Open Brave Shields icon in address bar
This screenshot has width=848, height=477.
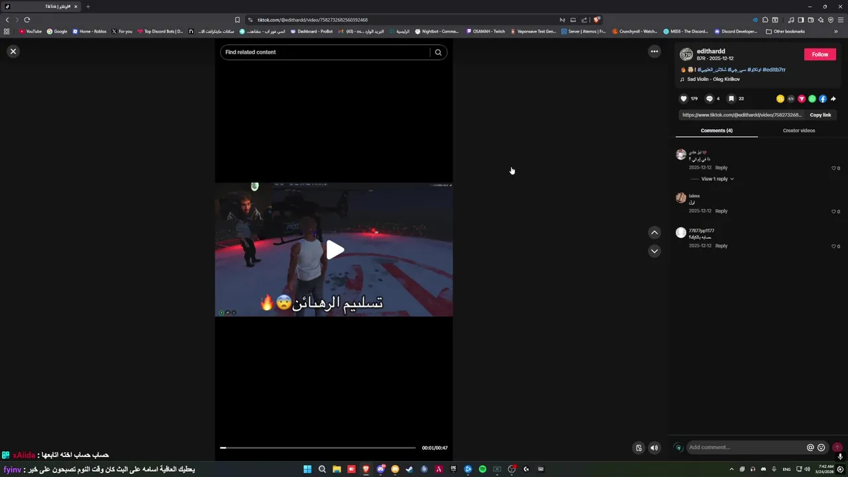pyautogui.click(x=597, y=20)
